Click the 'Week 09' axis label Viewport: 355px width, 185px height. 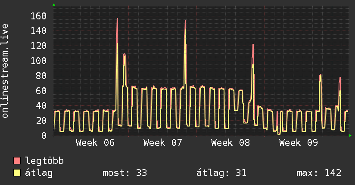coord(299,143)
